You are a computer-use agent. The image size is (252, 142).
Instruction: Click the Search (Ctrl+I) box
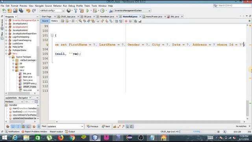pos(232,6)
